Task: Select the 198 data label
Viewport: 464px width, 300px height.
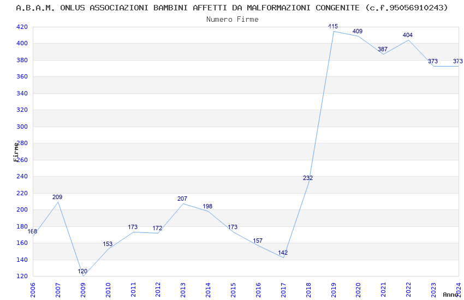Action: (x=207, y=206)
